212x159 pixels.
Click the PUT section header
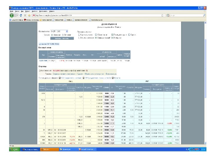(x=147, y=81)
